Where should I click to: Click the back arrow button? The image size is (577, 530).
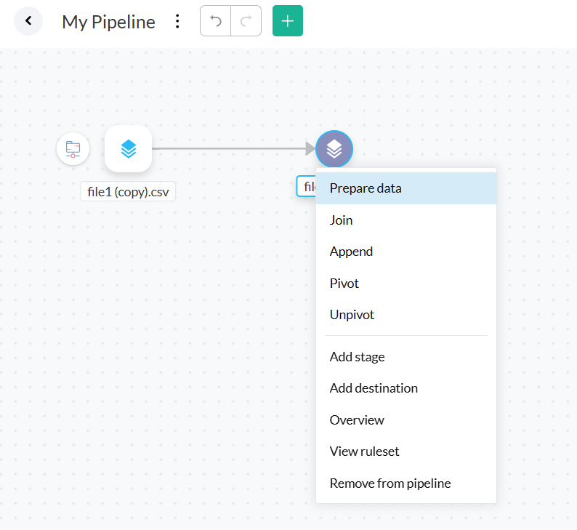click(28, 21)
